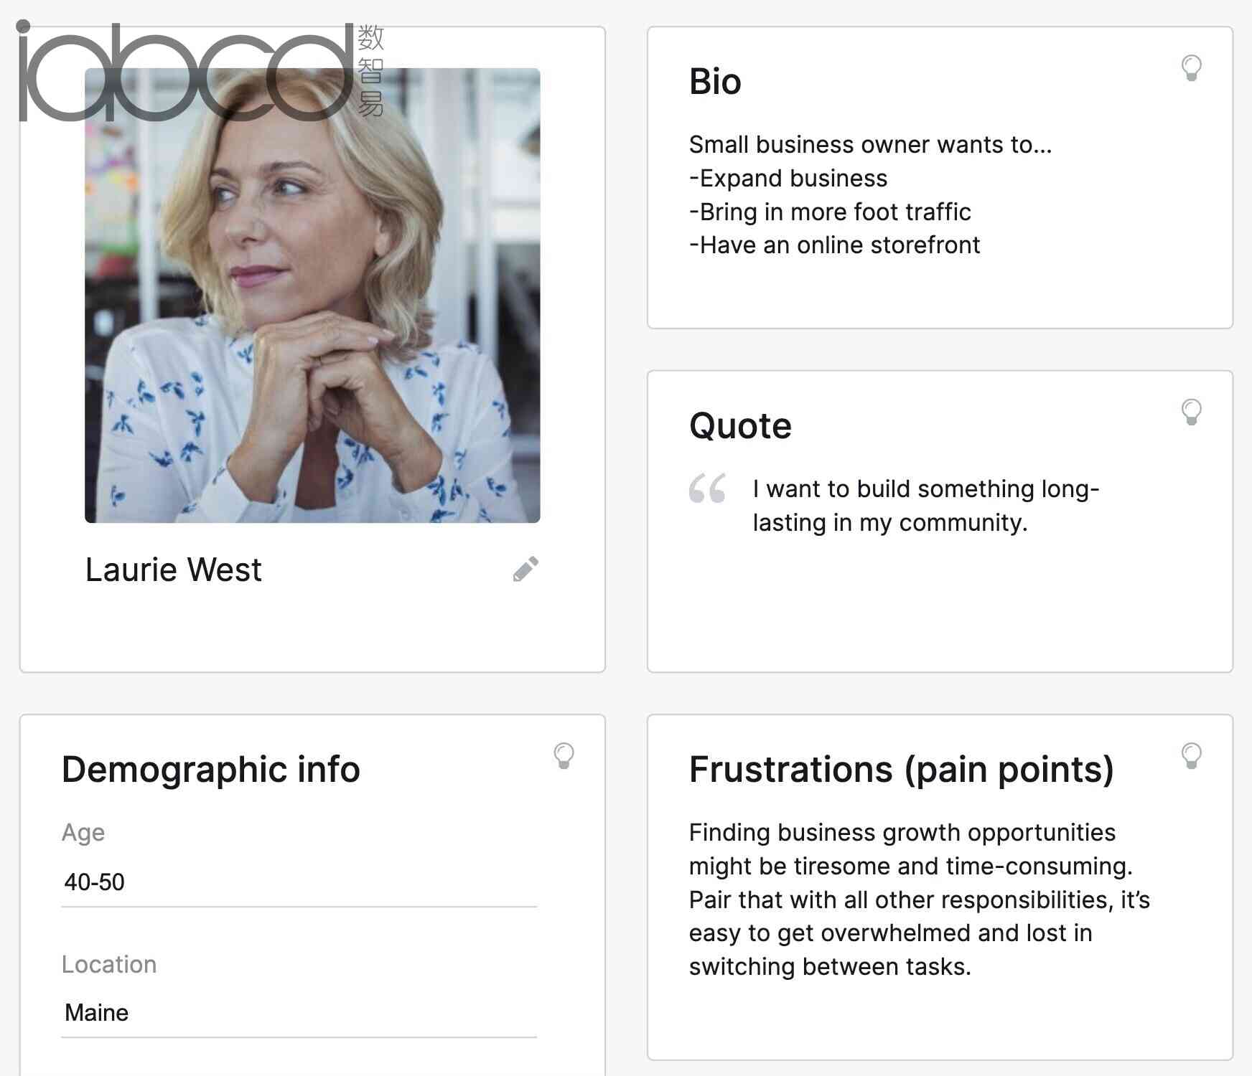Select the persona profile photo
This screenshot has width=1252, height=1076.
[312, 296]
